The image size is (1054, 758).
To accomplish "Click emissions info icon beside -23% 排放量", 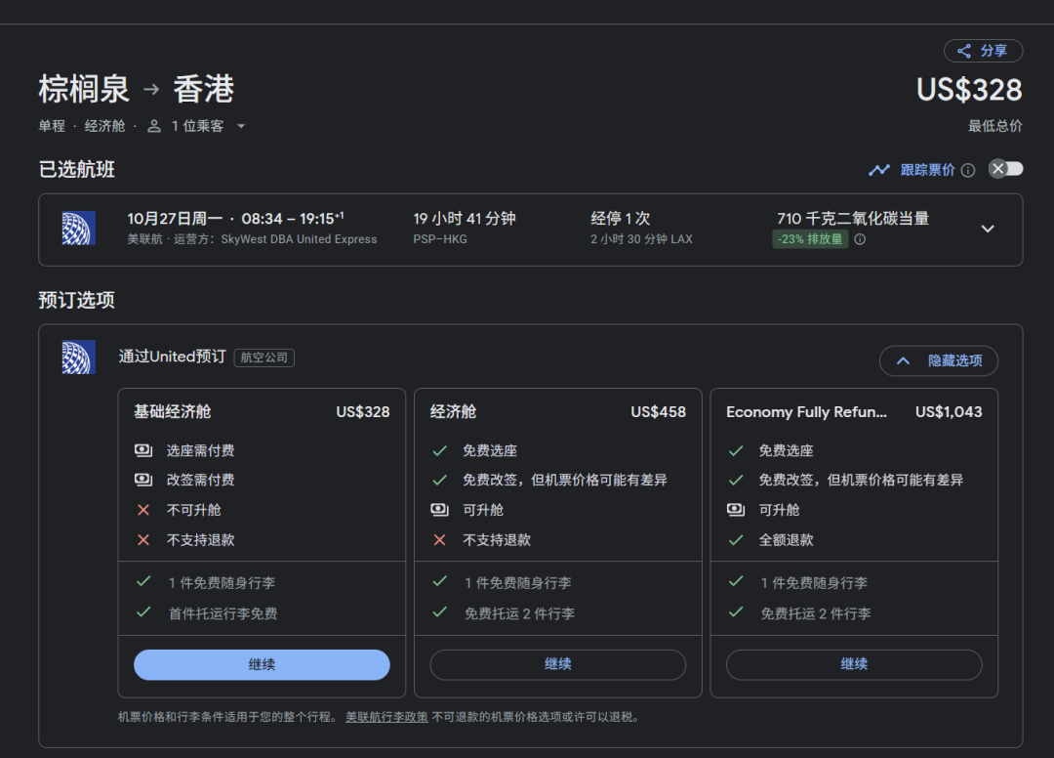I will click(x=860, y=239).
